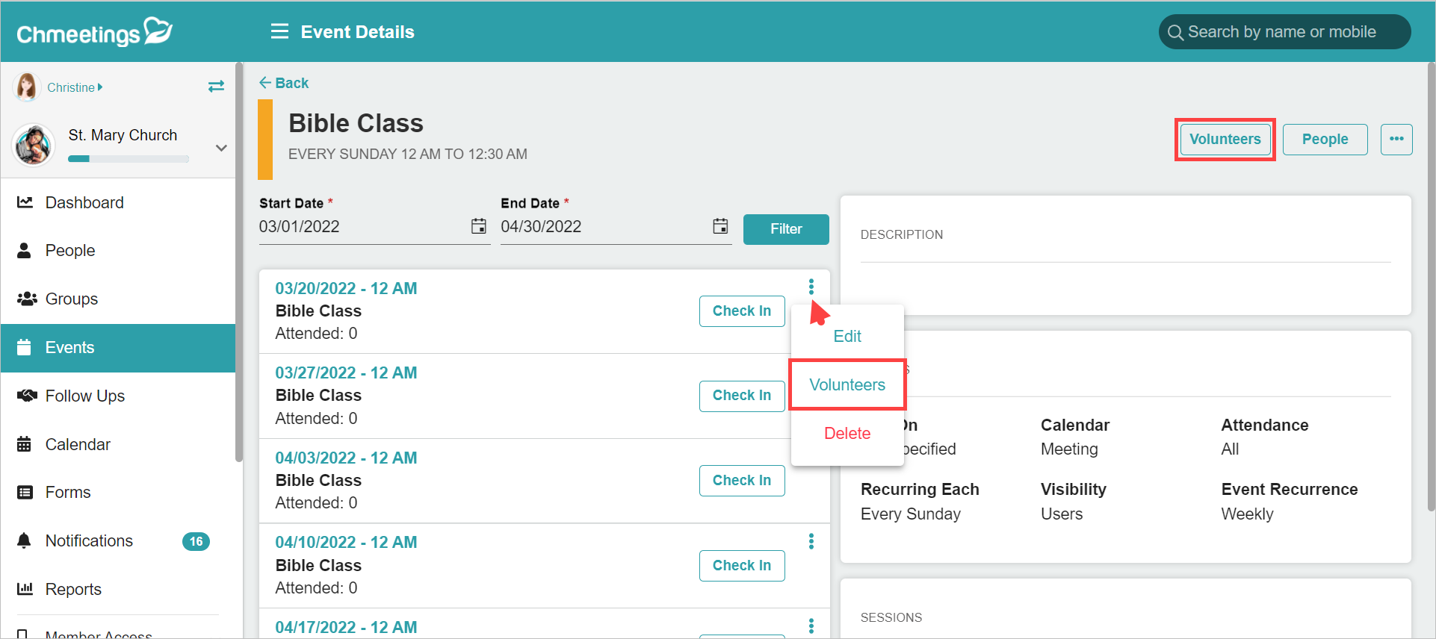Click the Events calendar icon in sidebar
Screen dimensions: 1436x639
click(25, 347)
